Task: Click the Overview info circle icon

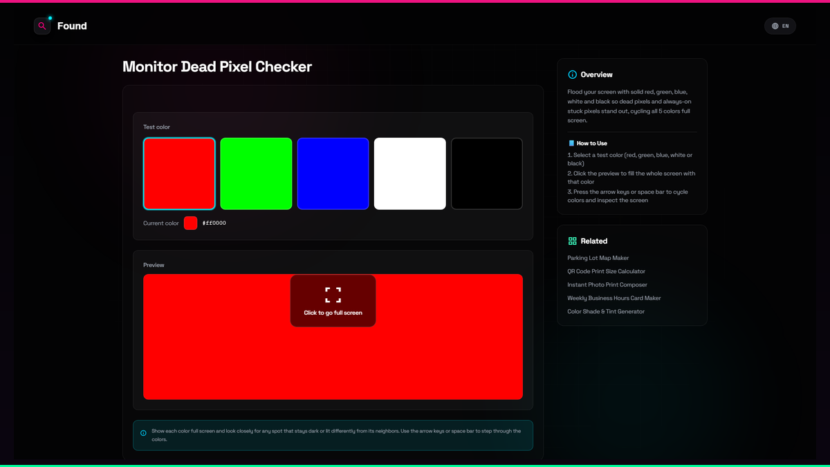Action: (572, 74)
